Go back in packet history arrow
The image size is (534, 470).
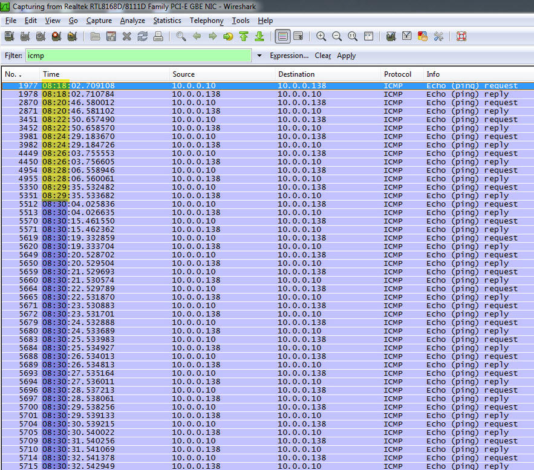(197, 36)
